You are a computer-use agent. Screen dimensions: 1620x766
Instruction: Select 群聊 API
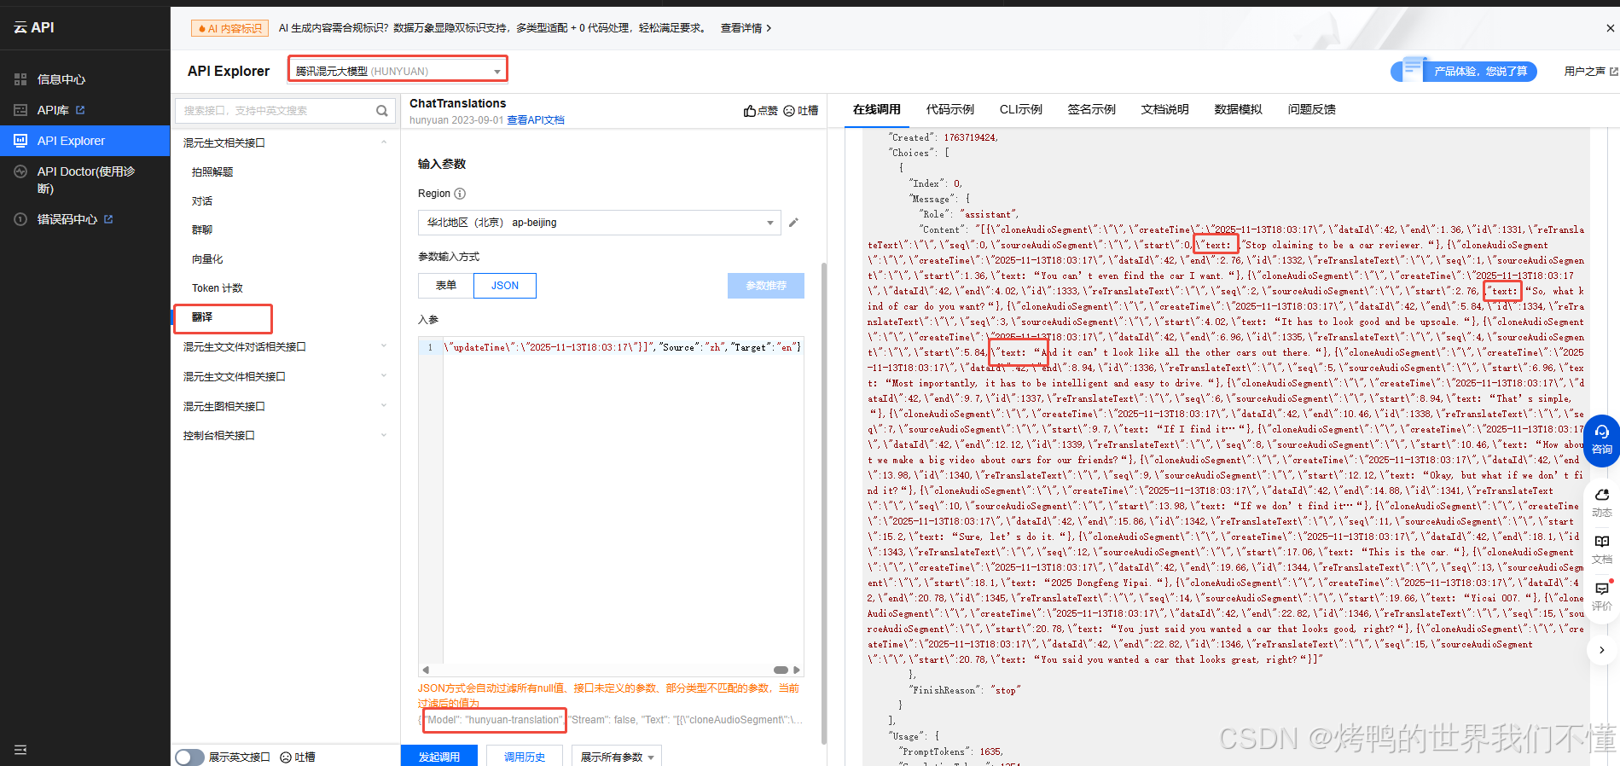click(202, 230)
